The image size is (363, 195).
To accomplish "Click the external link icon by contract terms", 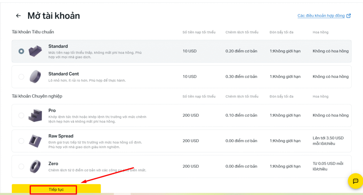I will [x=348, y=16].
